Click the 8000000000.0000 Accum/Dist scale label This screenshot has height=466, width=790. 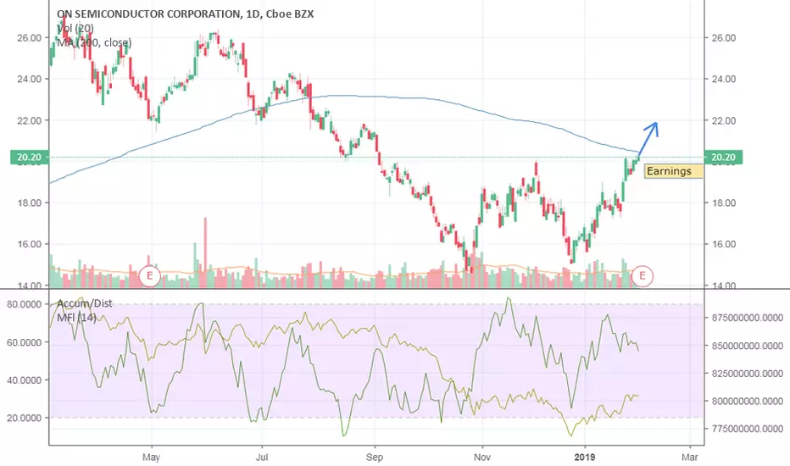[748, 402]
